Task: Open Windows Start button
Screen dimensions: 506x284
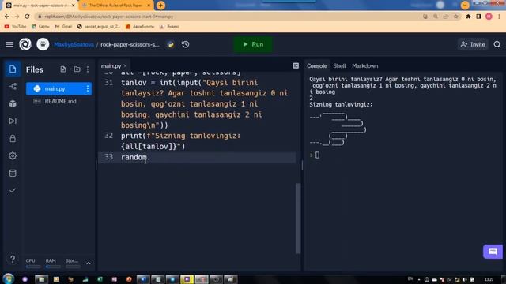Action: tap(9, 278)
